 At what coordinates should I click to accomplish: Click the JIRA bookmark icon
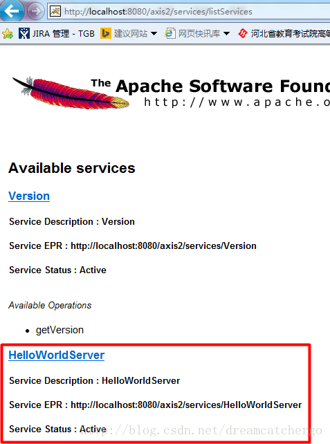pyautogui.click(x=24, y=33)
